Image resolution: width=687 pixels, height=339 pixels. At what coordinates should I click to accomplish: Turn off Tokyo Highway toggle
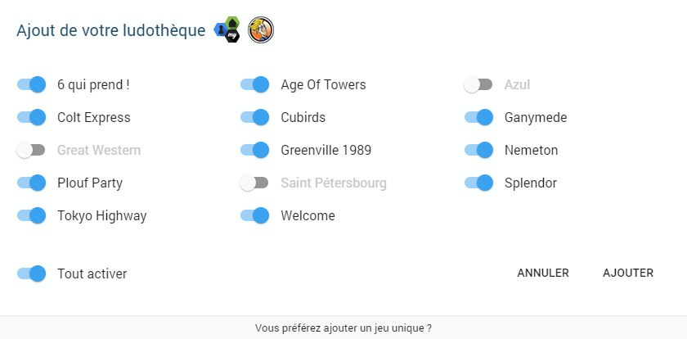click(32, 215)
